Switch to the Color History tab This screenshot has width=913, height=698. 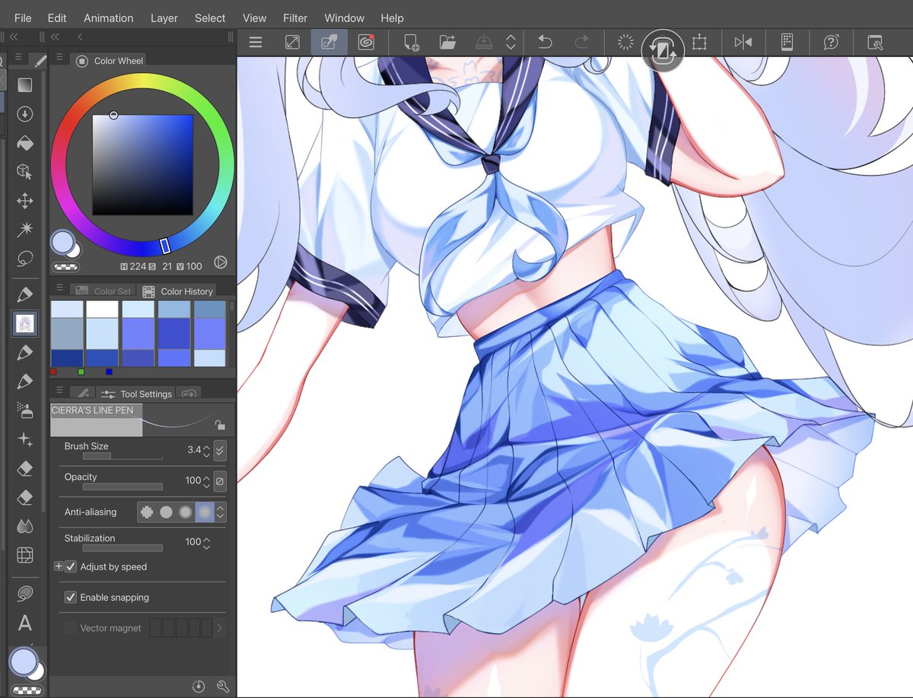click(x=185, y=291)
